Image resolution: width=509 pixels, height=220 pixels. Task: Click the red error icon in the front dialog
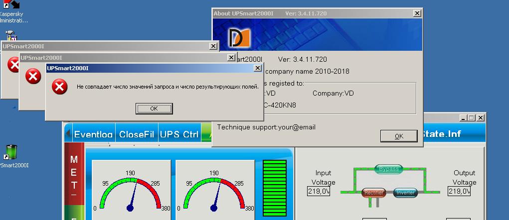coord(60,87)
